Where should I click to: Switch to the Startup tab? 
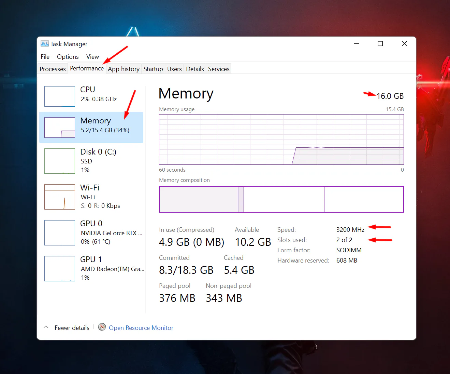coord(153,69)
